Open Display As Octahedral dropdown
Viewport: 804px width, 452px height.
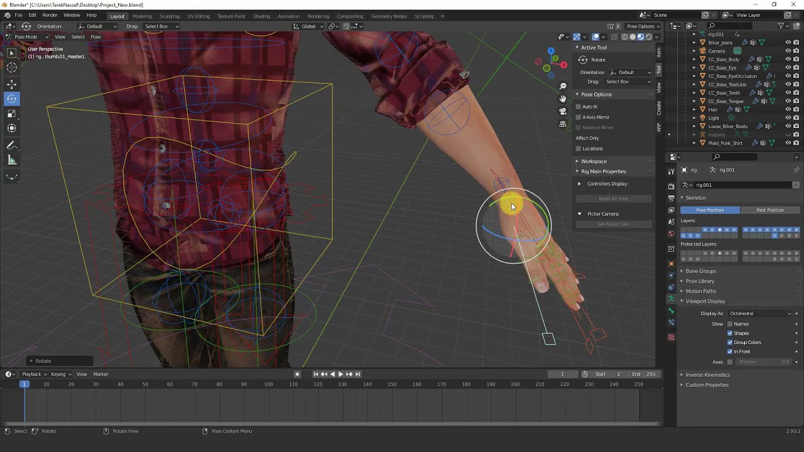(x=760, y=313)
